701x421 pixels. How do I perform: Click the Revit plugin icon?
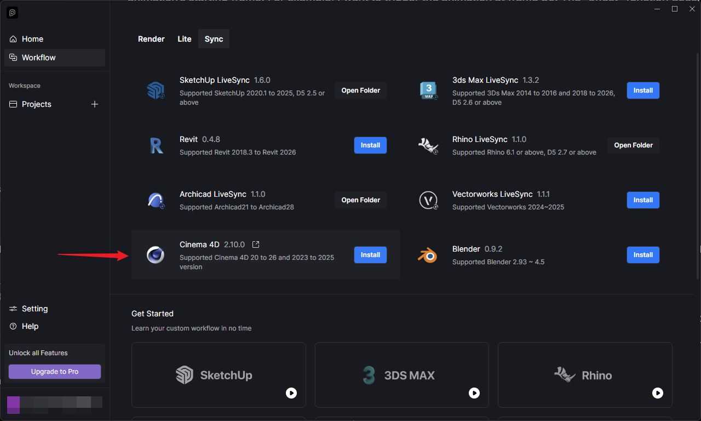[x=156, y=145]
